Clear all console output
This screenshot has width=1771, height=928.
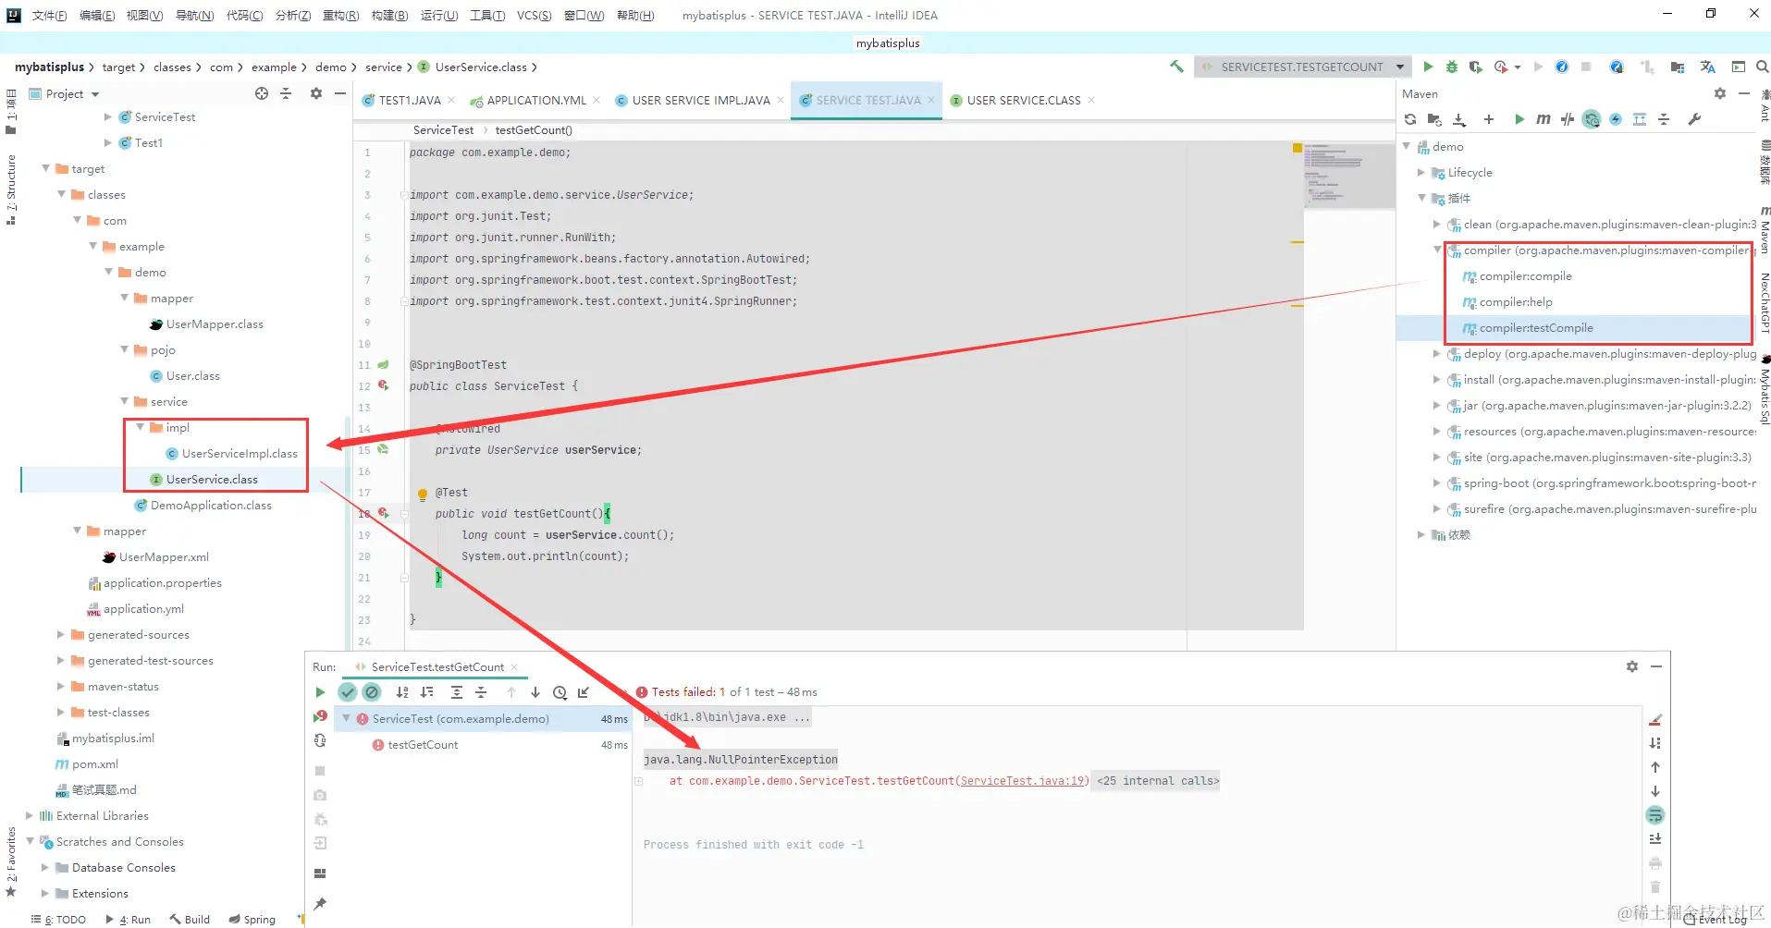[1655, 887]
